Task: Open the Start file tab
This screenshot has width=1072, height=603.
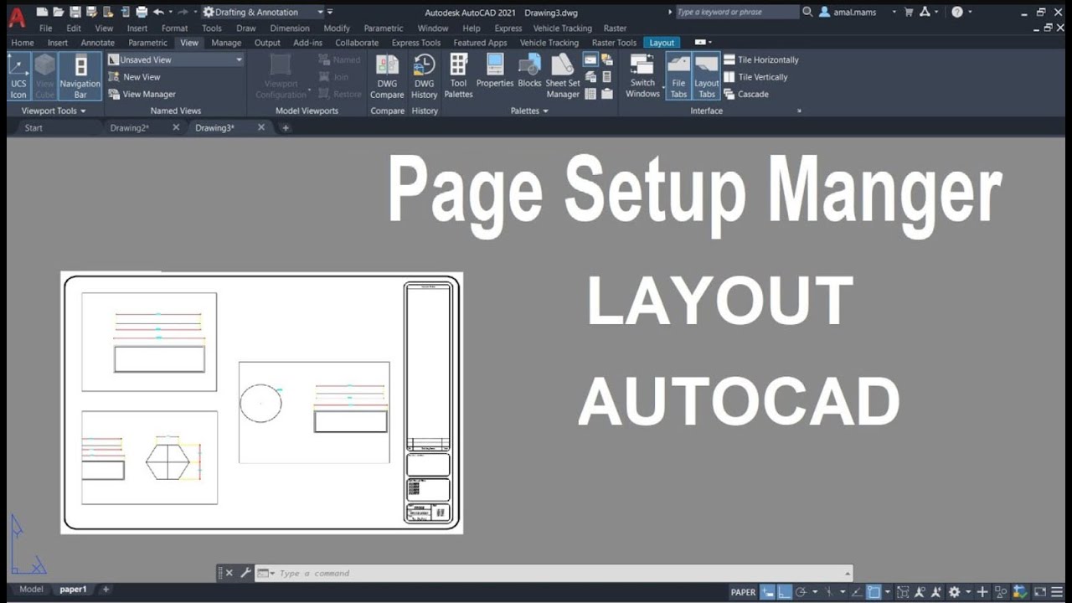Action: tap(33, 128)
